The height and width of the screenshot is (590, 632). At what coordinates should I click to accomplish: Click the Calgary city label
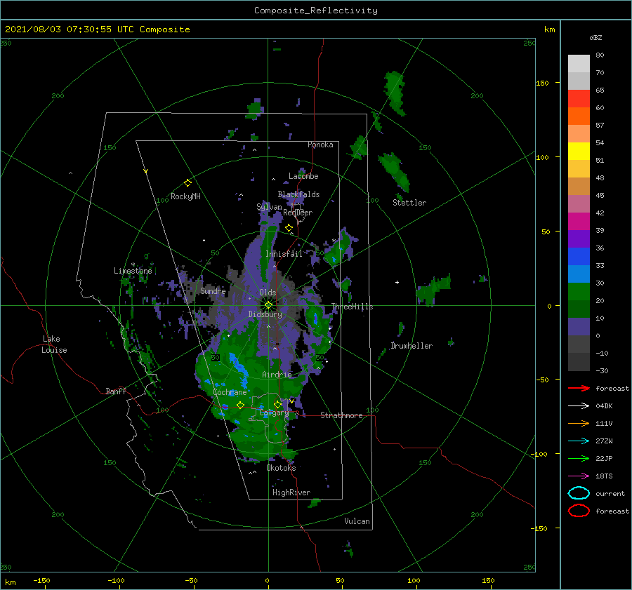274,413
